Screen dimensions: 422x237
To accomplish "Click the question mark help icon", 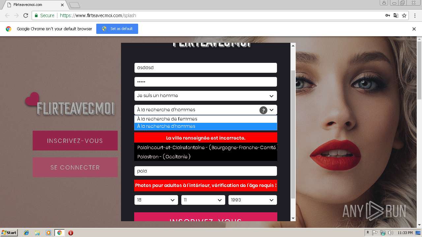I will (x=263, y=110).
